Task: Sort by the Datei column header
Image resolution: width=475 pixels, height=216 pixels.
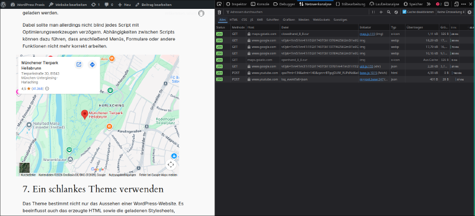Action: point(319,27)
